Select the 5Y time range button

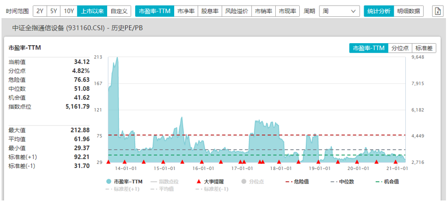pos(53,11)
